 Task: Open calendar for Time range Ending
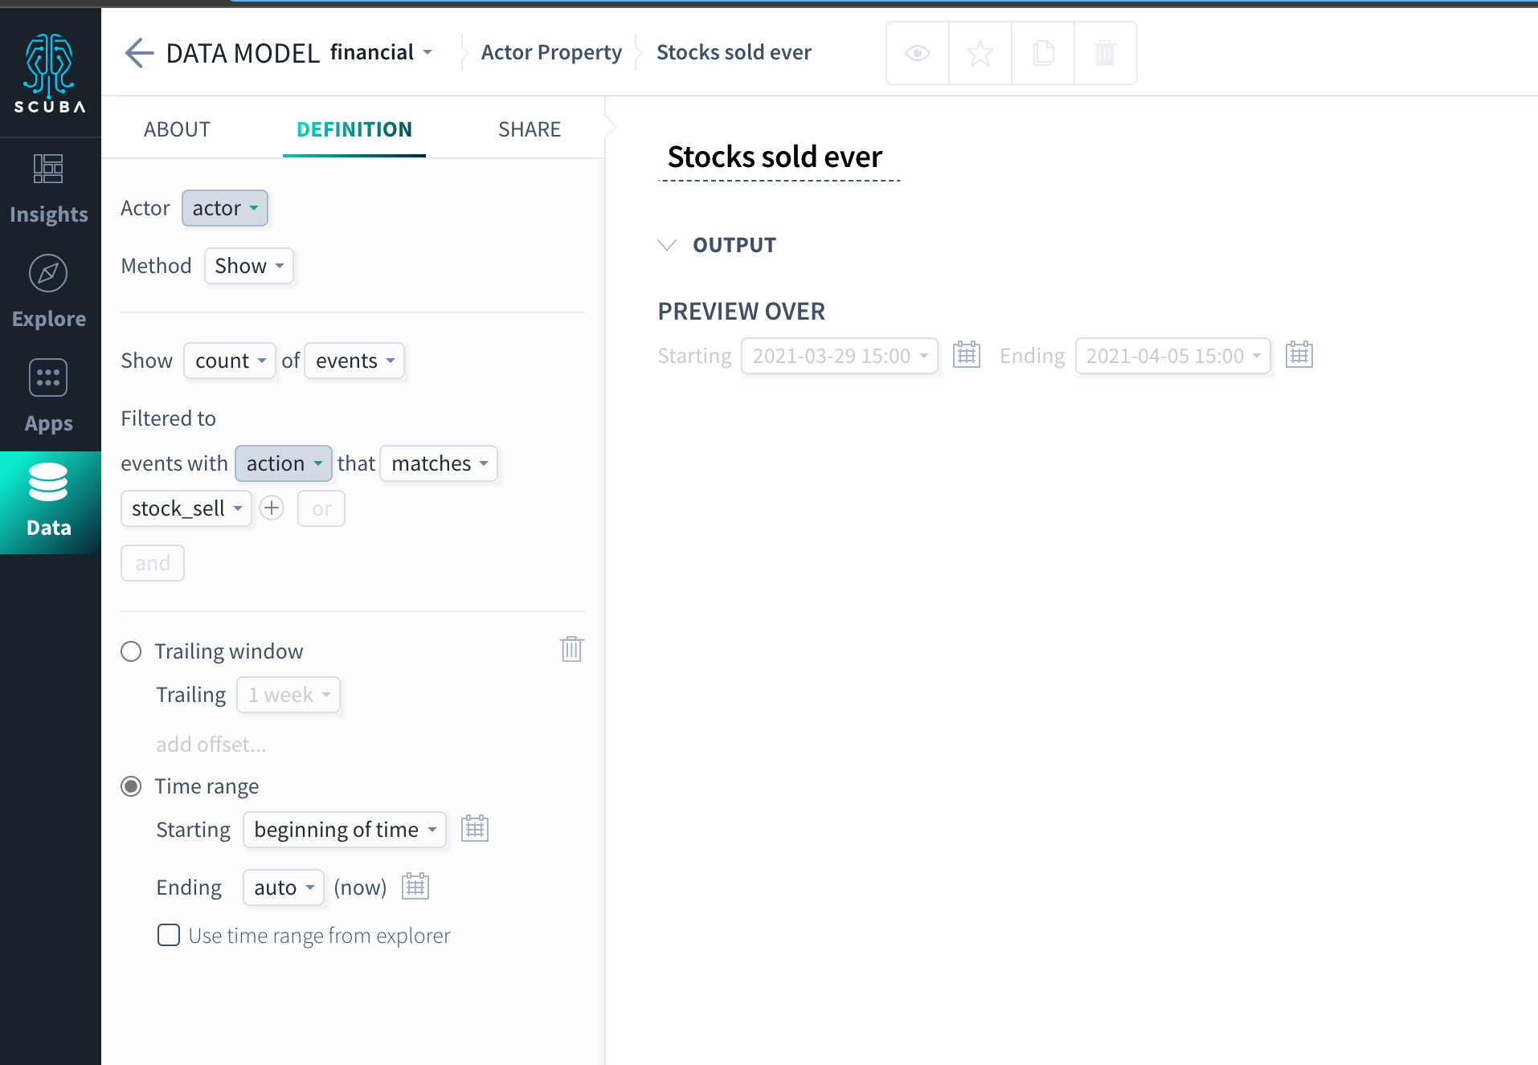point(415,886)
